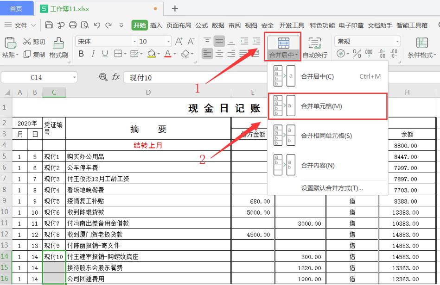Click the Undo arrow icon
This screenshot has width=440, height=285.
(97, 25)
